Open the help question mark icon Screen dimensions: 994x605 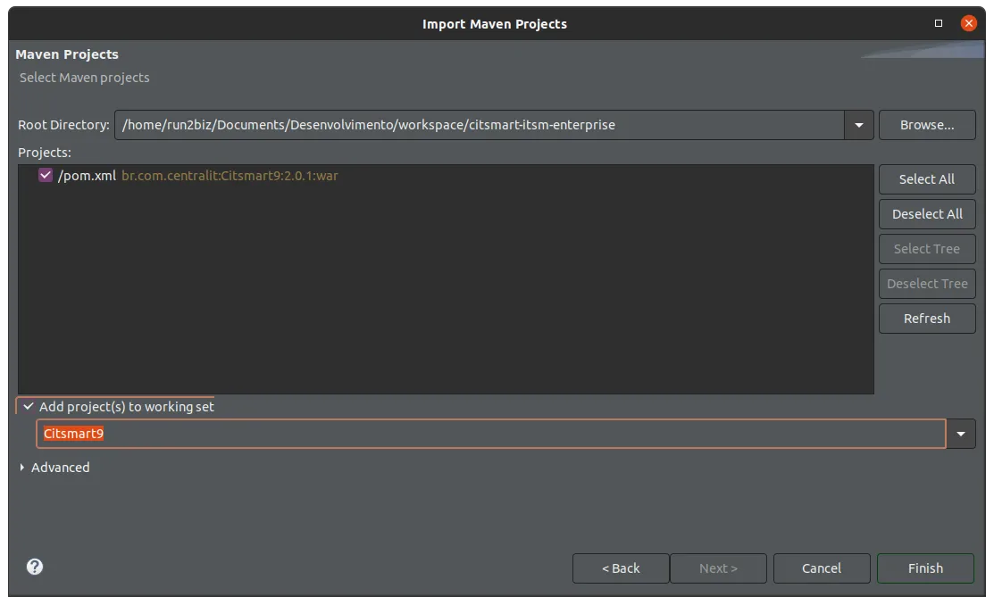click(x=35, y=567)
